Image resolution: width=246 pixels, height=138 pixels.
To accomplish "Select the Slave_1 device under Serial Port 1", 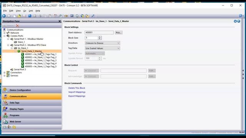I will (22, 42).
